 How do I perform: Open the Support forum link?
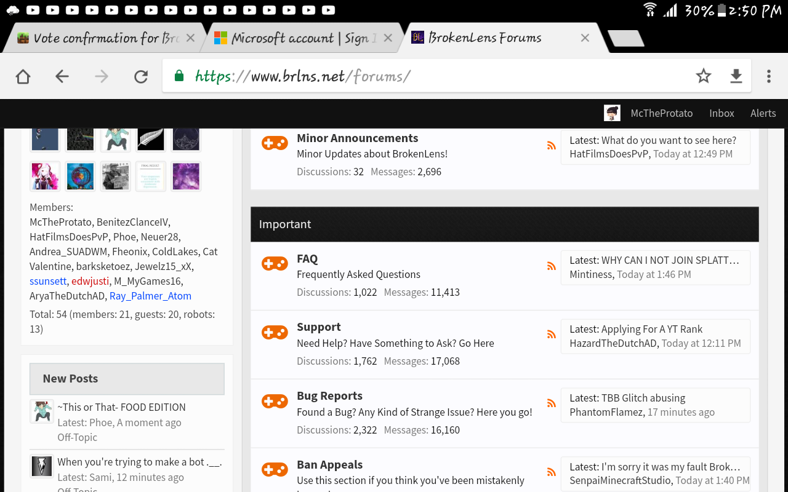318,327
